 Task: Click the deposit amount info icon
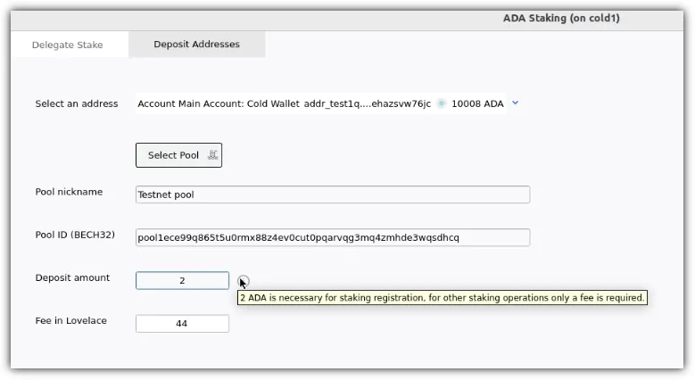[244, 281]
